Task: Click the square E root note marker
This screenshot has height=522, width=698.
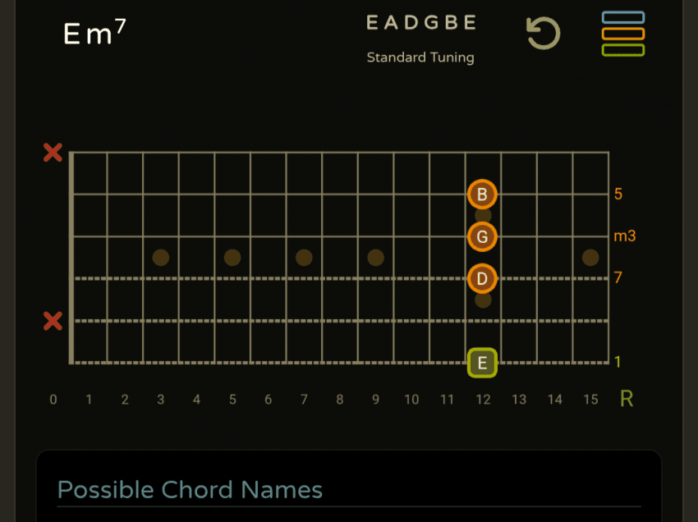Action: (x=482, y=362)
